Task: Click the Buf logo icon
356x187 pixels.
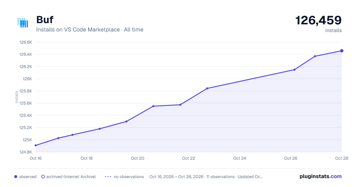Action: click(x=23, y=23)
